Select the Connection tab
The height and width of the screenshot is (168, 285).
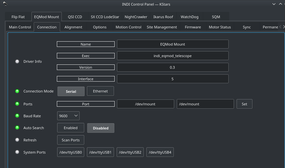[47, 27]
